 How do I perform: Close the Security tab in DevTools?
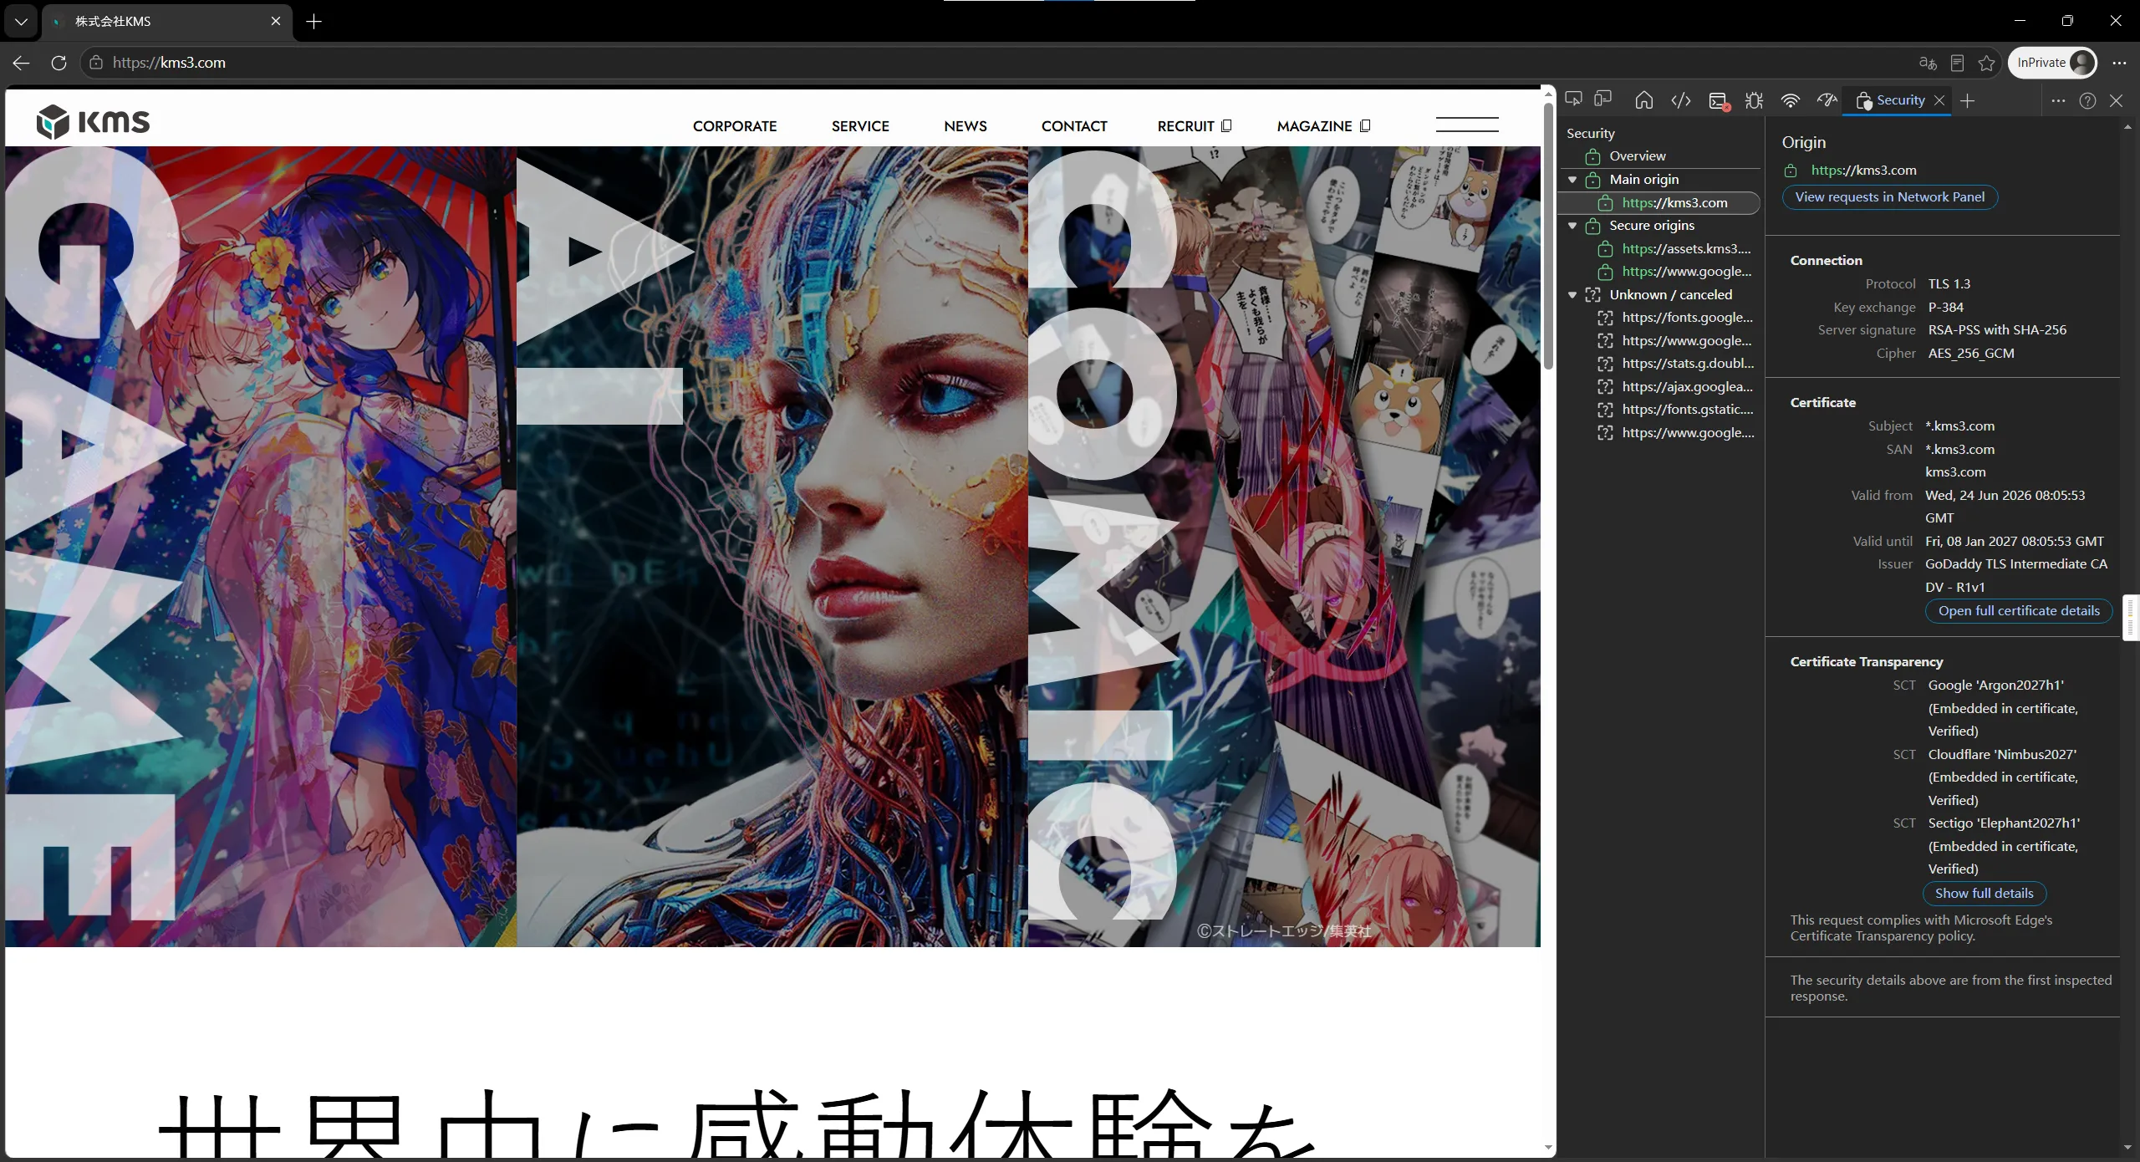point(1939,100)
